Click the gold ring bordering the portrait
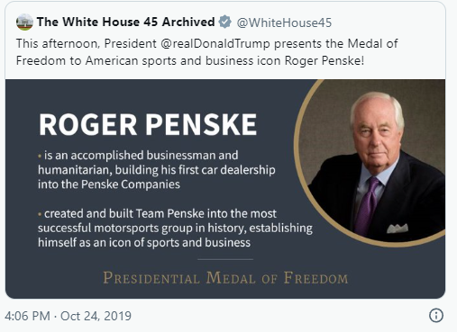457x332 pixels. (x=297, y=162)
